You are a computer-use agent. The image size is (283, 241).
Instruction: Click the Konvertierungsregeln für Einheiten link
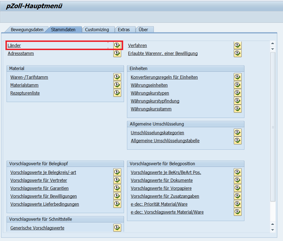pyautogui.click(x=164, y=77)
